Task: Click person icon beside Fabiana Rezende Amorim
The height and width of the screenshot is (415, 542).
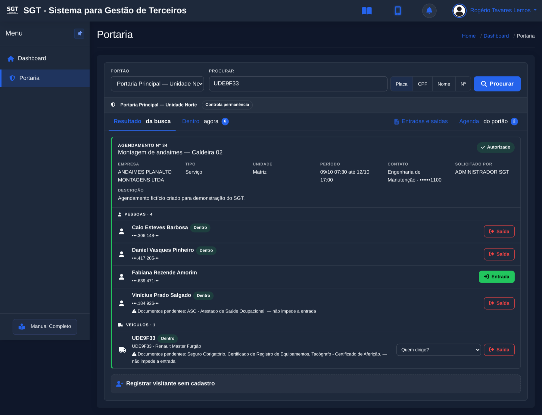Action: (122, 277)
